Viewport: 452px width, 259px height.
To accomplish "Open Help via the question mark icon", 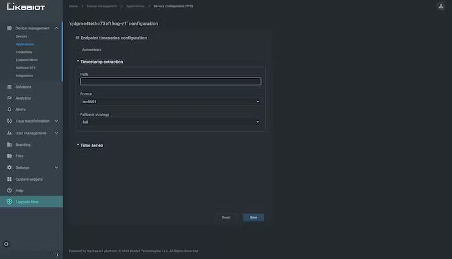I will coord(9,191).
